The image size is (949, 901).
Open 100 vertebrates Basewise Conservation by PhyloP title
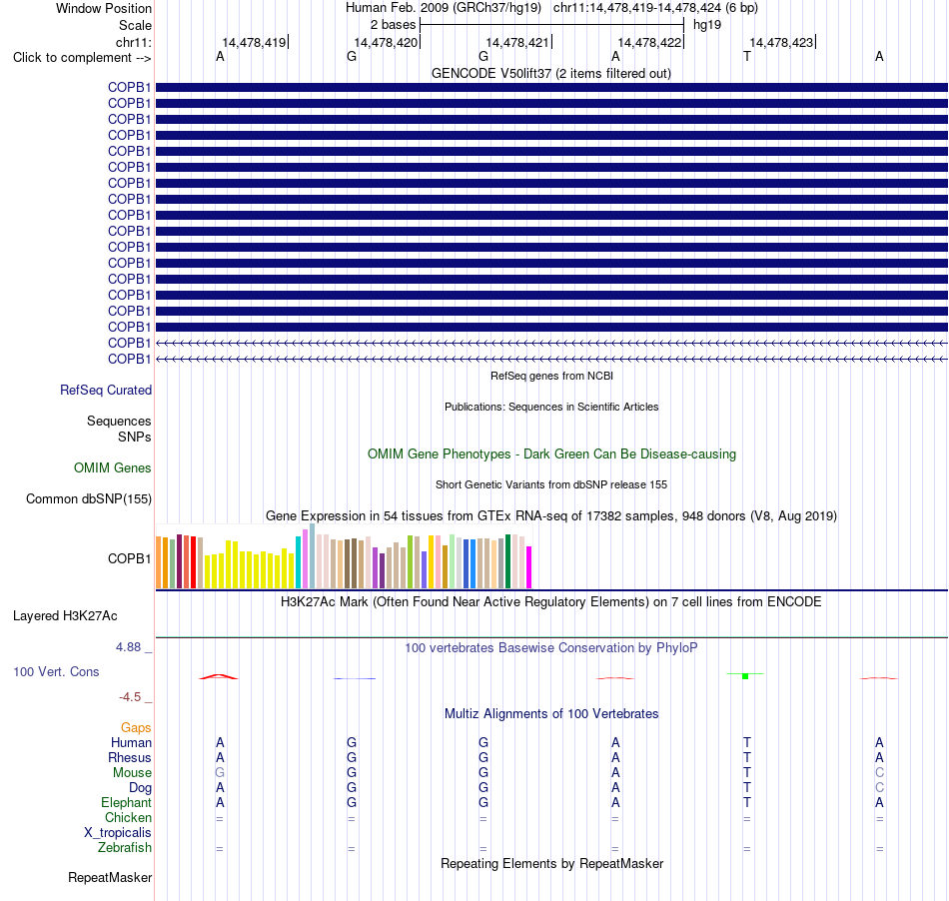pos(551,648)
